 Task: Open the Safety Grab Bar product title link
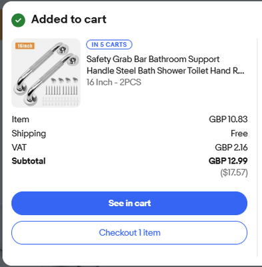(x=165, y=65)
